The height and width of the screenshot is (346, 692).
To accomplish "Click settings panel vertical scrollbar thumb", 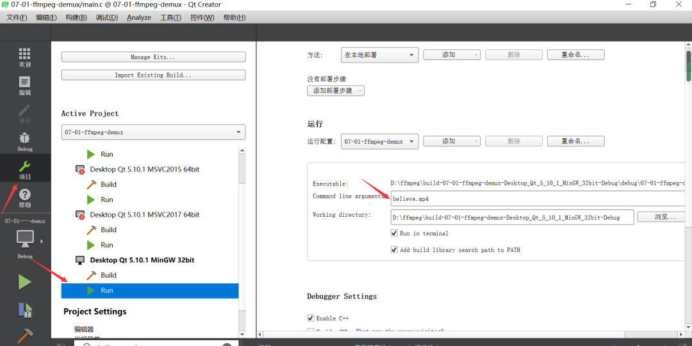I will tap(688, 66).
